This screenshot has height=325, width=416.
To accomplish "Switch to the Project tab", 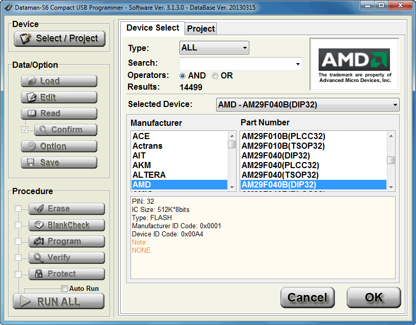I will tap(201, 29).
